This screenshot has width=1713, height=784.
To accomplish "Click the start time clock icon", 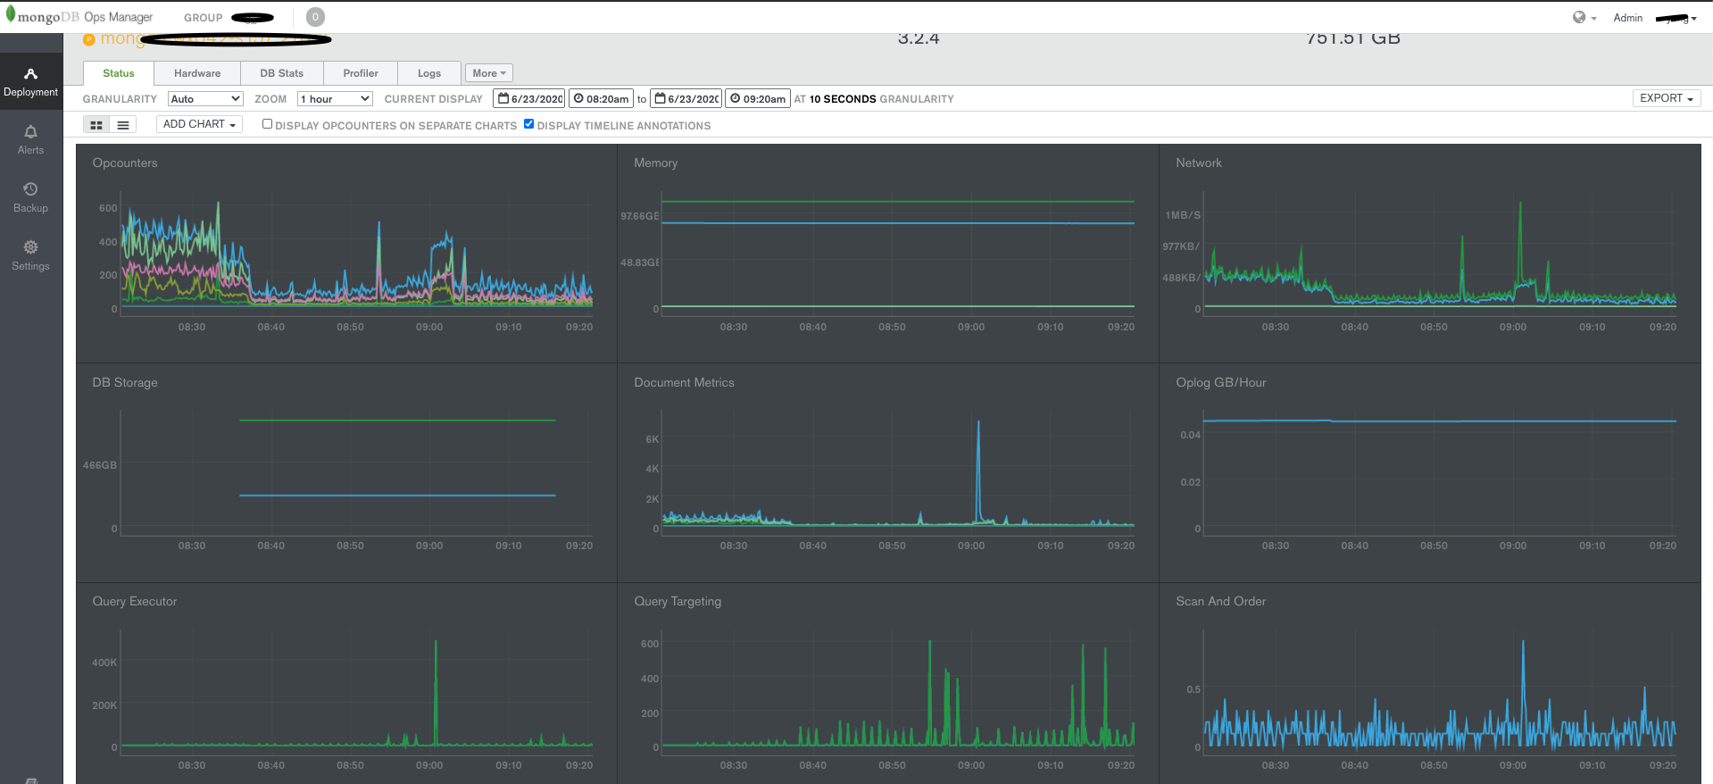I will point(578,98).
